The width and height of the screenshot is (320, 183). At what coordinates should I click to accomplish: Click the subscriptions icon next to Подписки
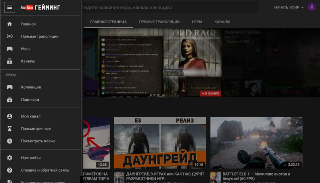point(10,99)
